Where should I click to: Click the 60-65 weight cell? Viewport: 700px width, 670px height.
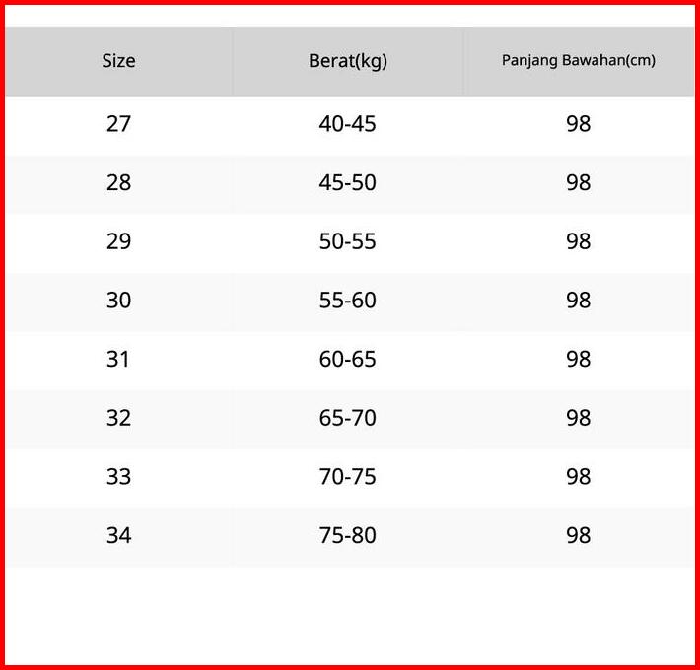348,360
